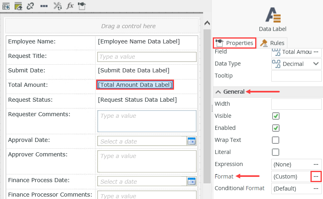
Task: Click the Approver Comments text area
Action: click(147, 161)
